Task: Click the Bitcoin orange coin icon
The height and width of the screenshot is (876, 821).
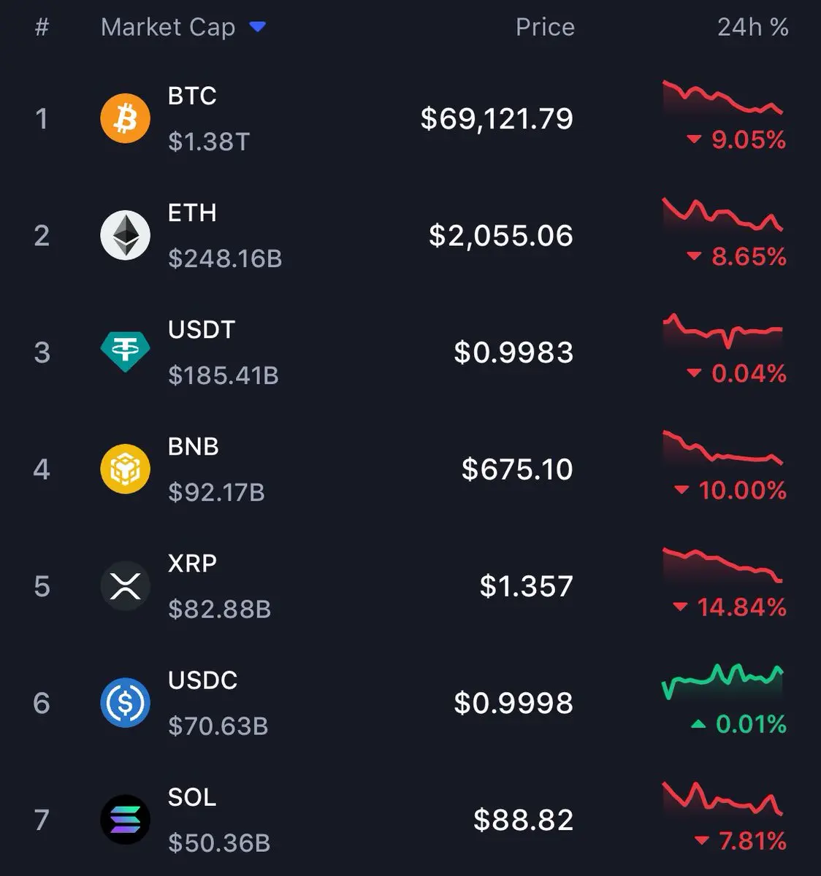Action: click(125, 118)
